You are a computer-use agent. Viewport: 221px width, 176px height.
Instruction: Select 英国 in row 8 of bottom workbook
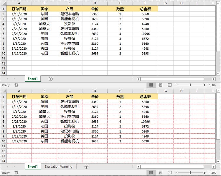pyautogui.click(x=44, y=131)
